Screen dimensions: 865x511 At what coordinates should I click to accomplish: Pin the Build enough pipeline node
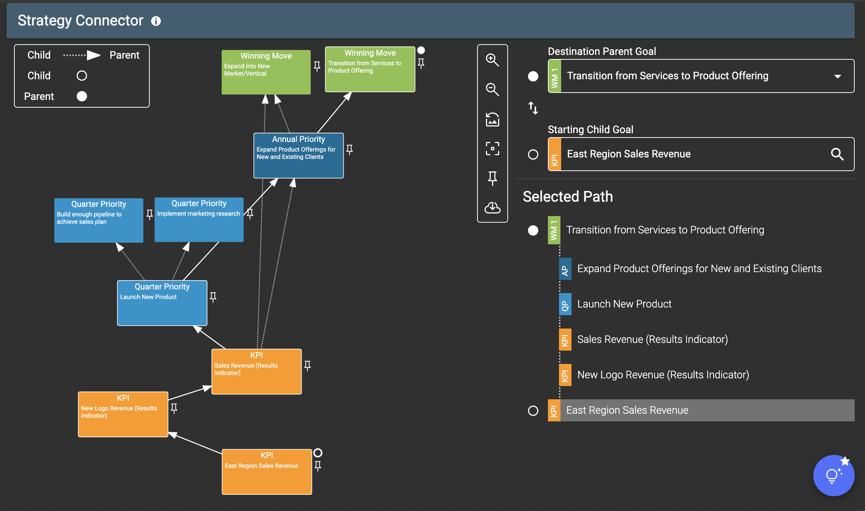click(150, 215)
